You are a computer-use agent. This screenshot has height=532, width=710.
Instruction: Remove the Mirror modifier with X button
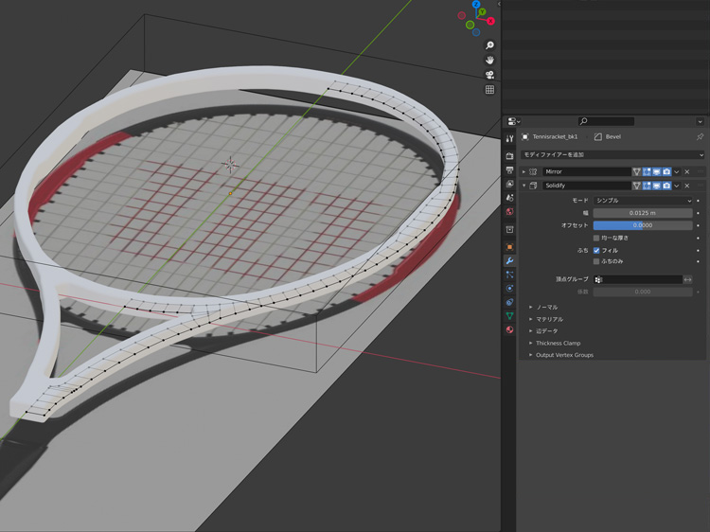pos(687,172)
